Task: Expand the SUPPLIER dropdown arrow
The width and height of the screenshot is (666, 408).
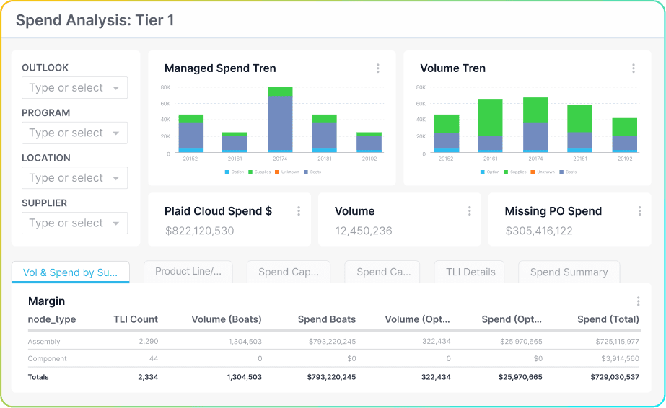Action: [x=116, y=223]
